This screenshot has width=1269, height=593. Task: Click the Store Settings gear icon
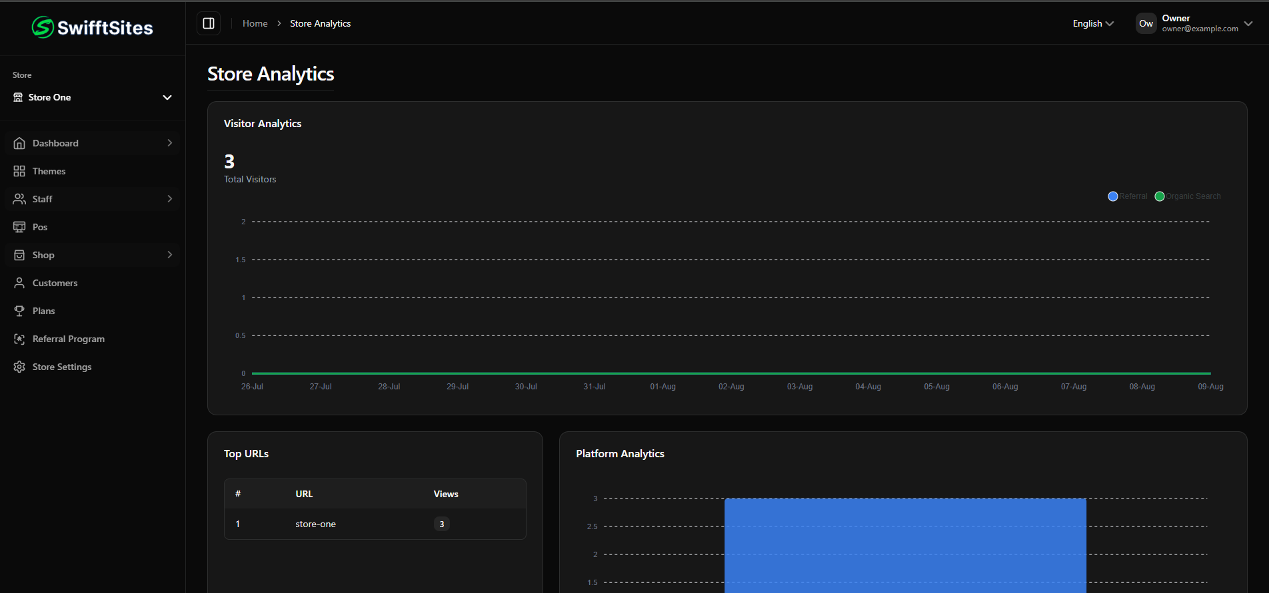(x=19, y=367)
